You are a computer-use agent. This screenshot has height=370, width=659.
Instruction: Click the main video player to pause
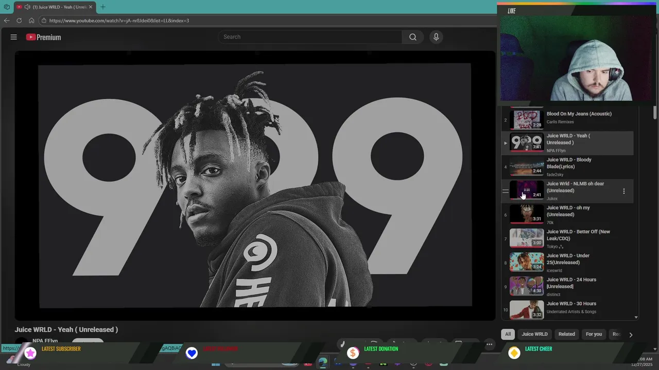pyautogui.click(x=255, y=185)
